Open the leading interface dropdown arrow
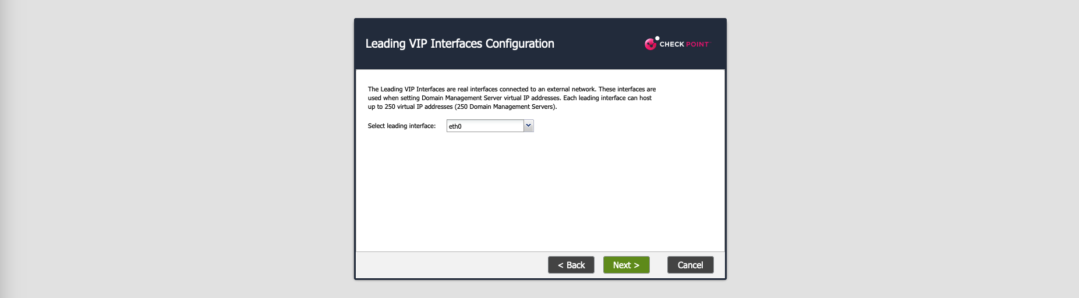1079x298 pixels. point(528,126)
